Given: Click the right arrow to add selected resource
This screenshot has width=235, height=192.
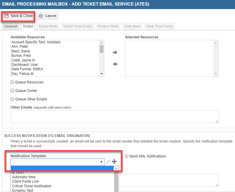Looking at the screenshot, I should (x=115, y=52).
